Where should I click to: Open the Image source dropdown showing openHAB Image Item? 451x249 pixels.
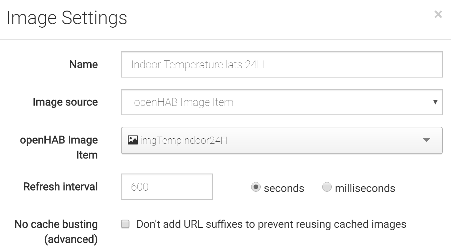[282, 102]
